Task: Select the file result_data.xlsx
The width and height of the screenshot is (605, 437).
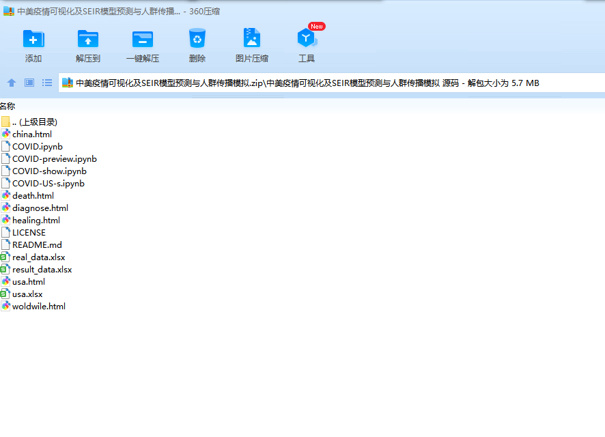Action: point(42,270)
